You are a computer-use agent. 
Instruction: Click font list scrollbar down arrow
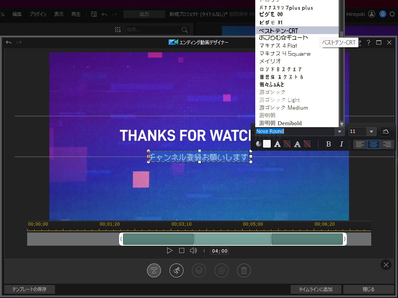click(x=342, y=124)
